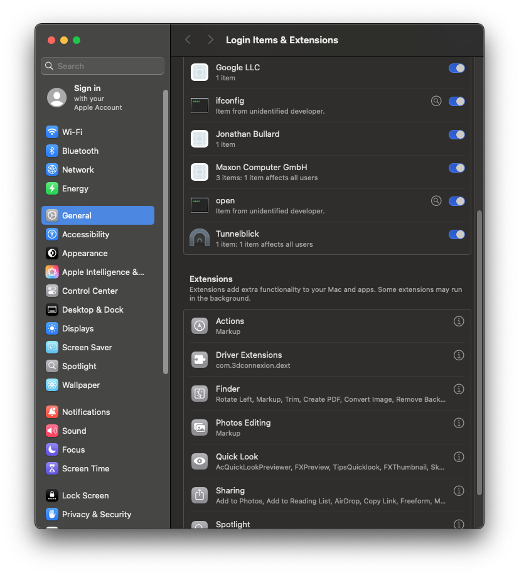Turn off Maxon Computer GmbH toggle

click(456, 168)
